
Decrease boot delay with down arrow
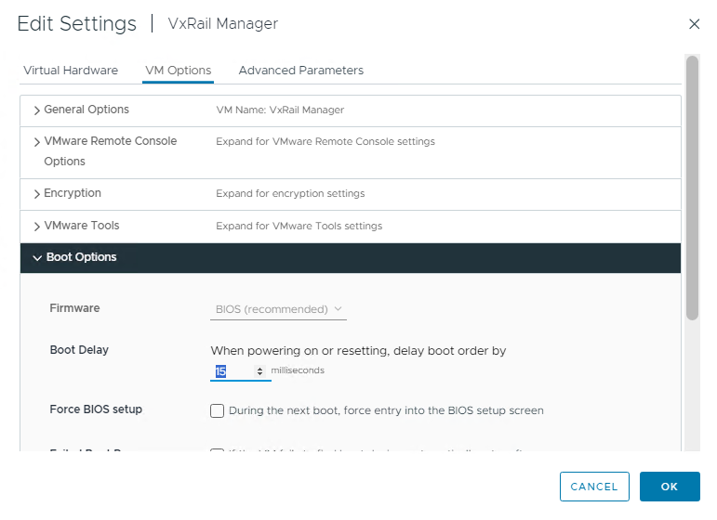point(259,374)
